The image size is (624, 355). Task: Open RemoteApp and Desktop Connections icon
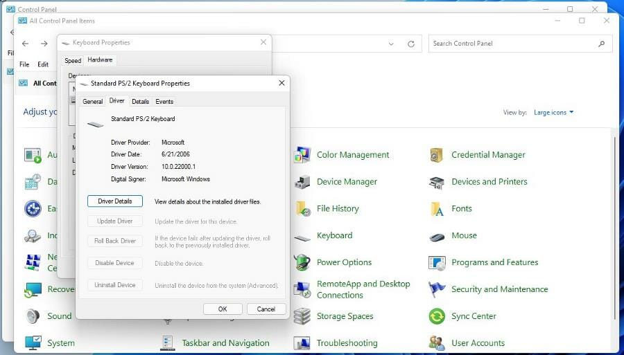click(x=302, y=289)
